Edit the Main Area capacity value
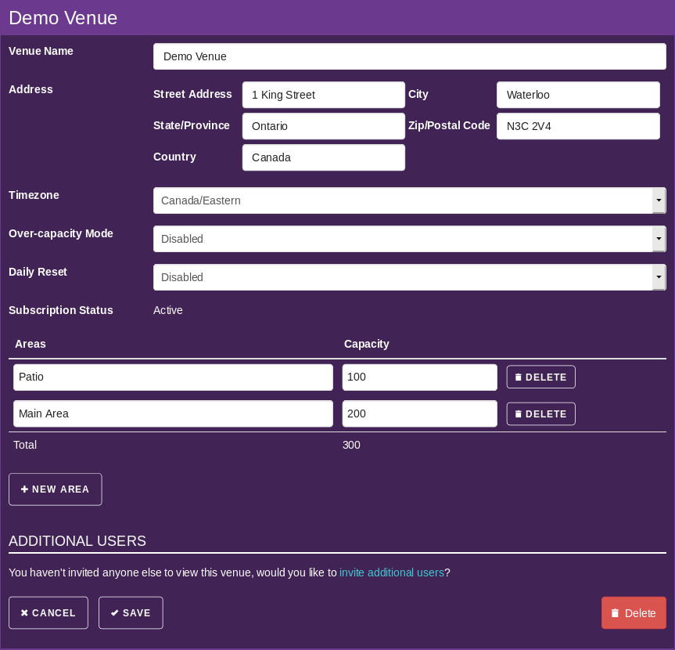The height and width of the screenshot is (650, 675). coord(419,414)
